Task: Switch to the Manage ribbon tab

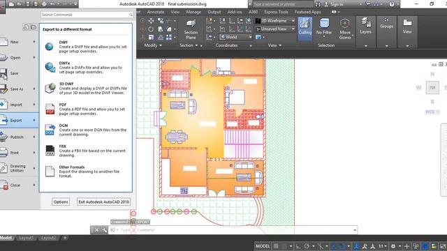Action: (x=193, y=12)
